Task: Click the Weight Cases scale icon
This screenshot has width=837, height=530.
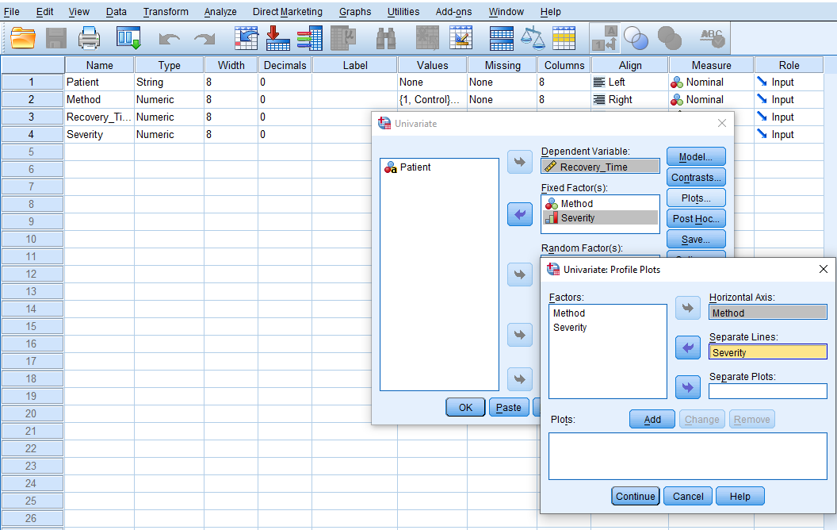Action: click(x=532, y=38)
